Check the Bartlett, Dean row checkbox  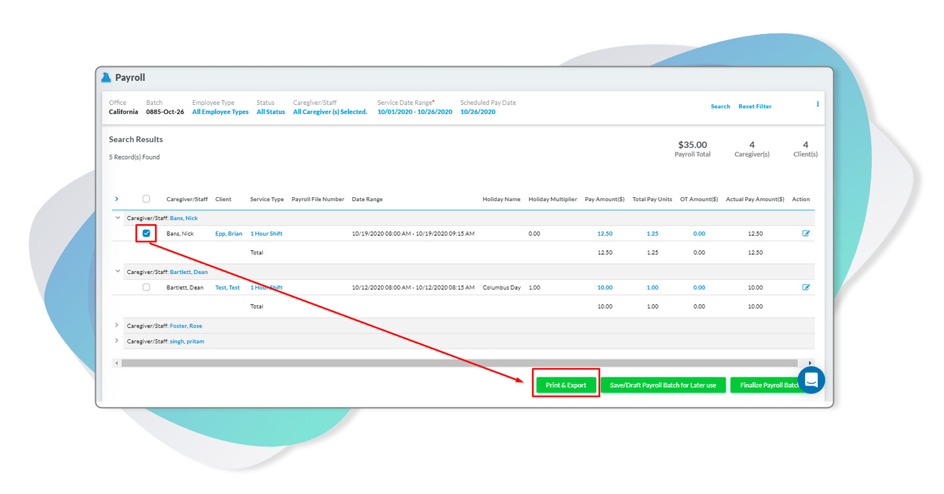click(146, 287)
